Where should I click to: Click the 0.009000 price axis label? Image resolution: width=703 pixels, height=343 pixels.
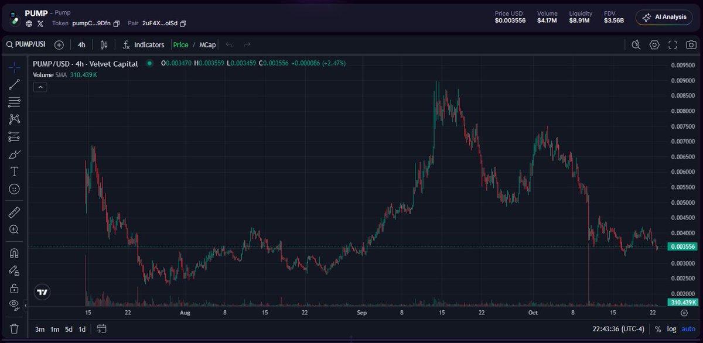(x=682, y=81)
